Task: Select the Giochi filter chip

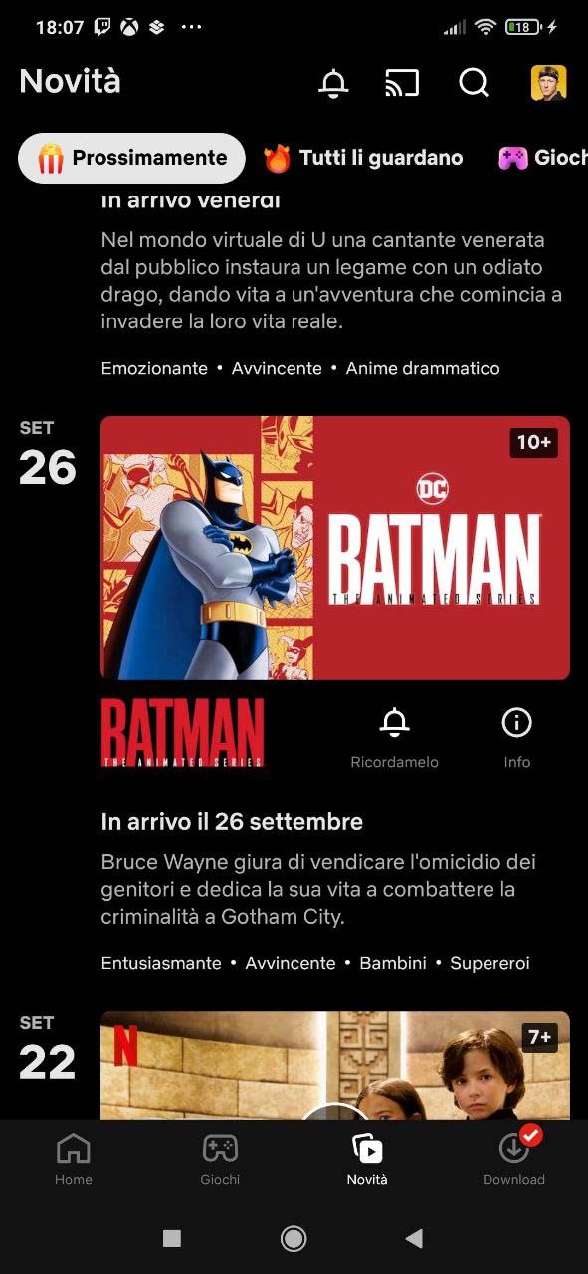Action: pos(543,158)
